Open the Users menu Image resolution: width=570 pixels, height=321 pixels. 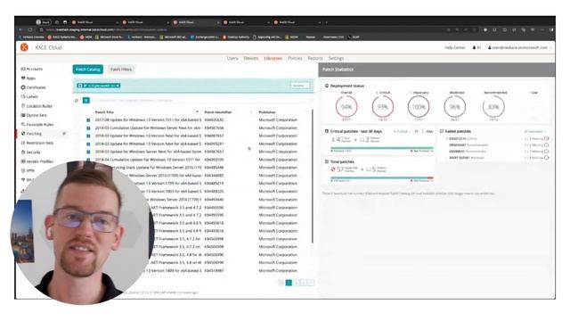pos(232,58)
